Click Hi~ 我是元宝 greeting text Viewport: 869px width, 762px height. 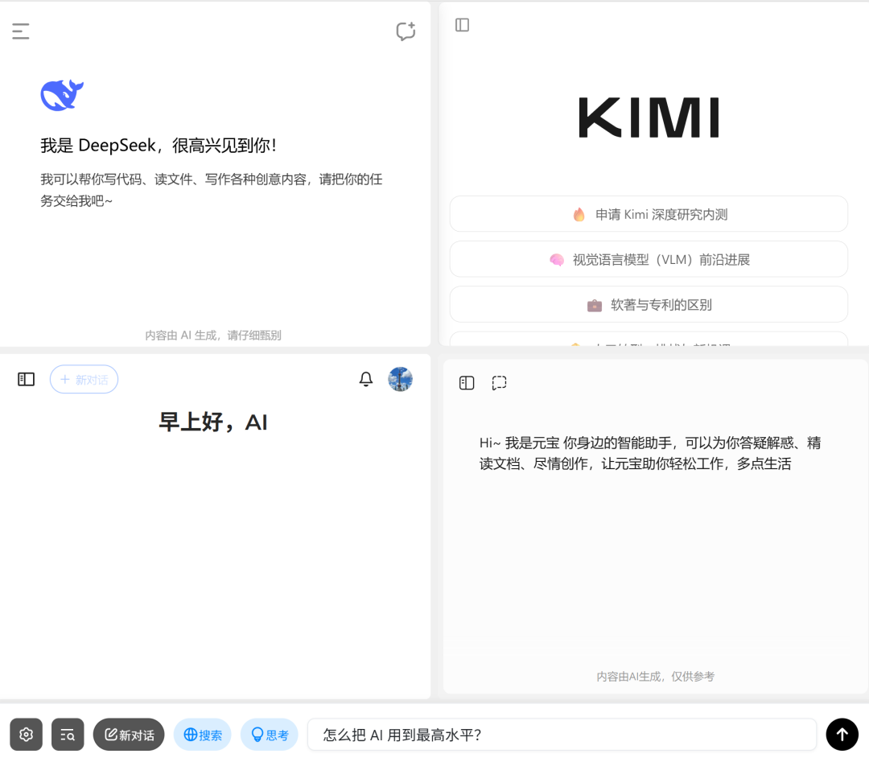[x=650, y=453]
